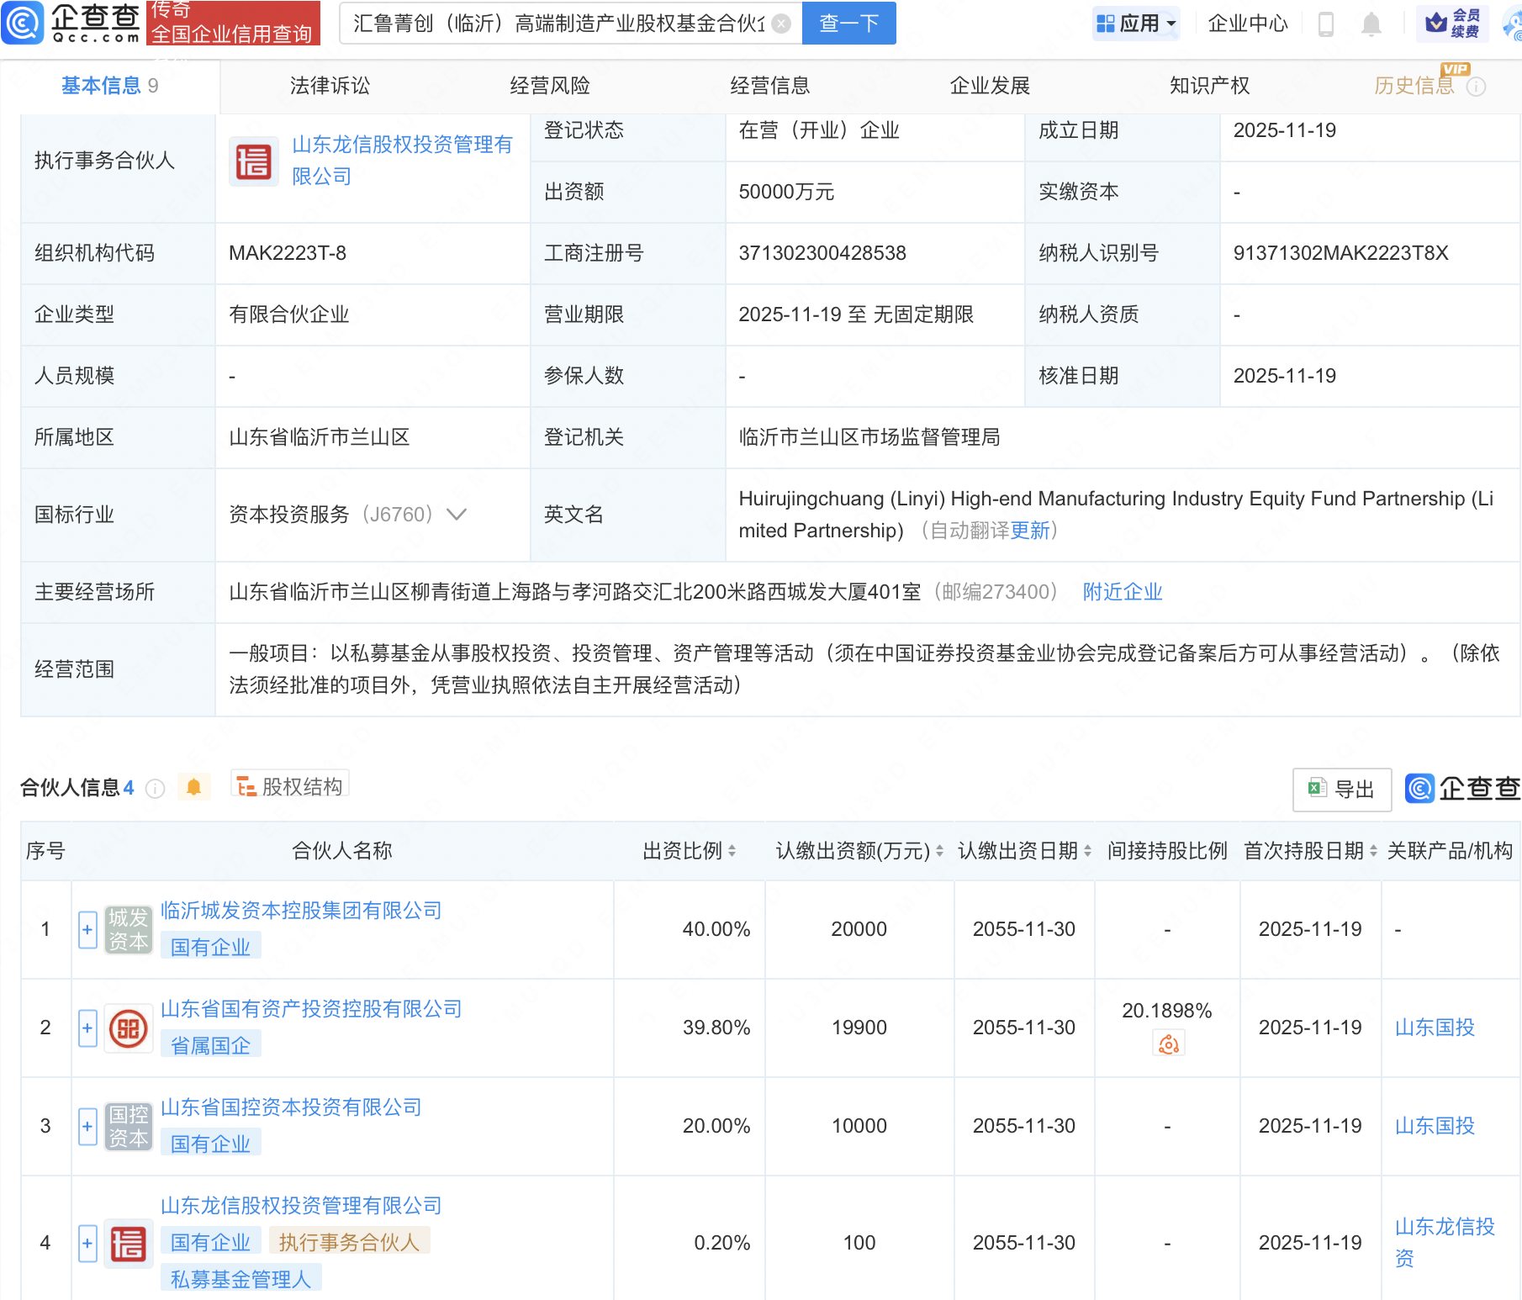Click the 查一下 search button

(x=848, y=24)
